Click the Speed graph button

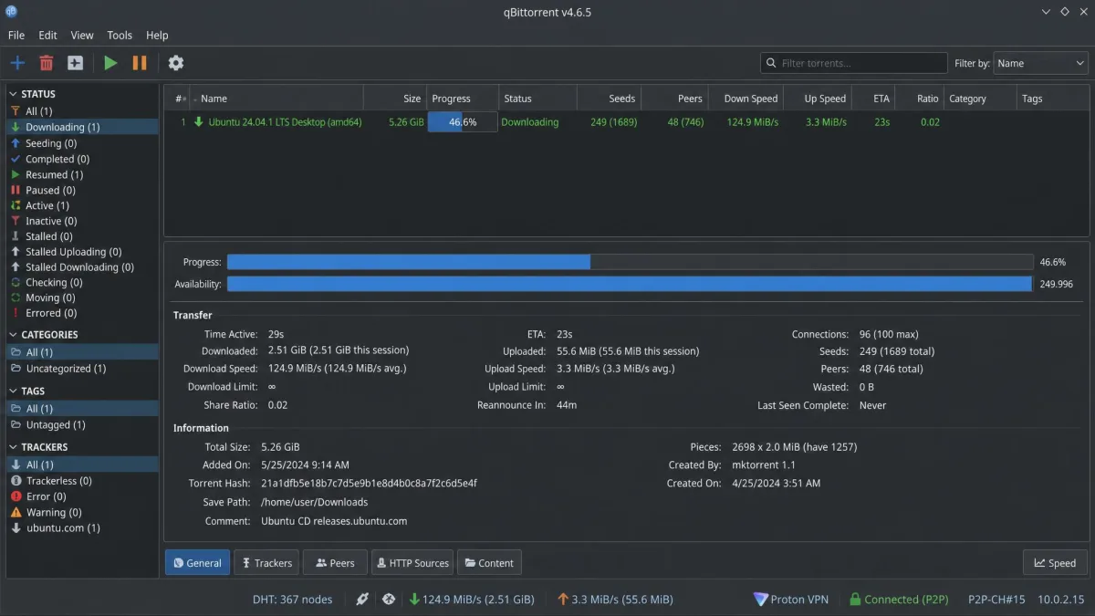(1056, 563)
